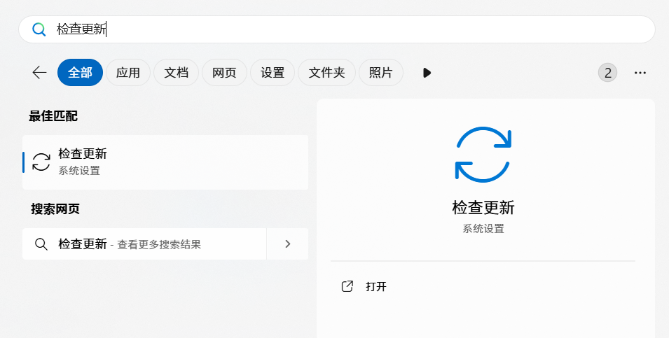Open the three-dot more options menu
This screenshot has width=669, height=338.
(x=640, y=73)
